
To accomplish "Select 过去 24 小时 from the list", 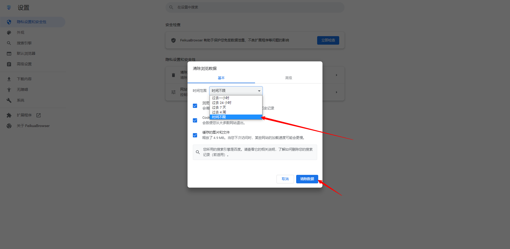I will point(222,103).
